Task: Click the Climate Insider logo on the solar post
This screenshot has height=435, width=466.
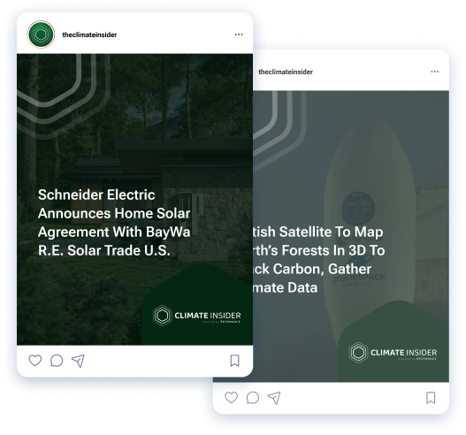Action: [x=196, y=316]
